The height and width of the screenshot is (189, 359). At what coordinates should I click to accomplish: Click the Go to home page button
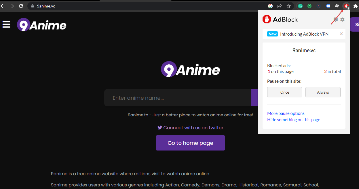tap(190, 143)
